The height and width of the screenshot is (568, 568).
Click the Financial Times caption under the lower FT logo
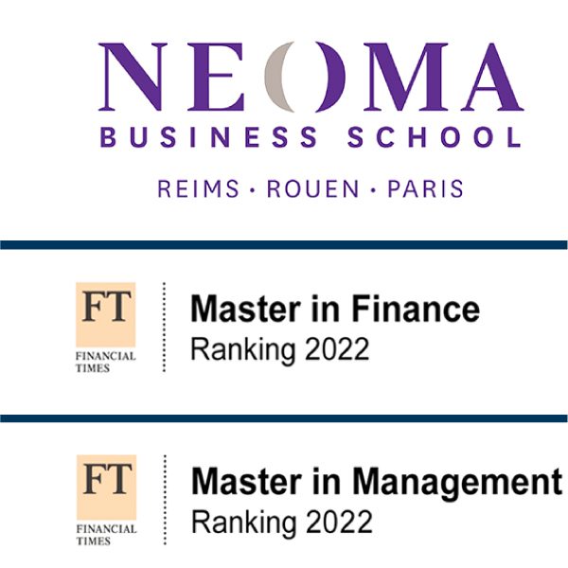click(x=106, y=535)
